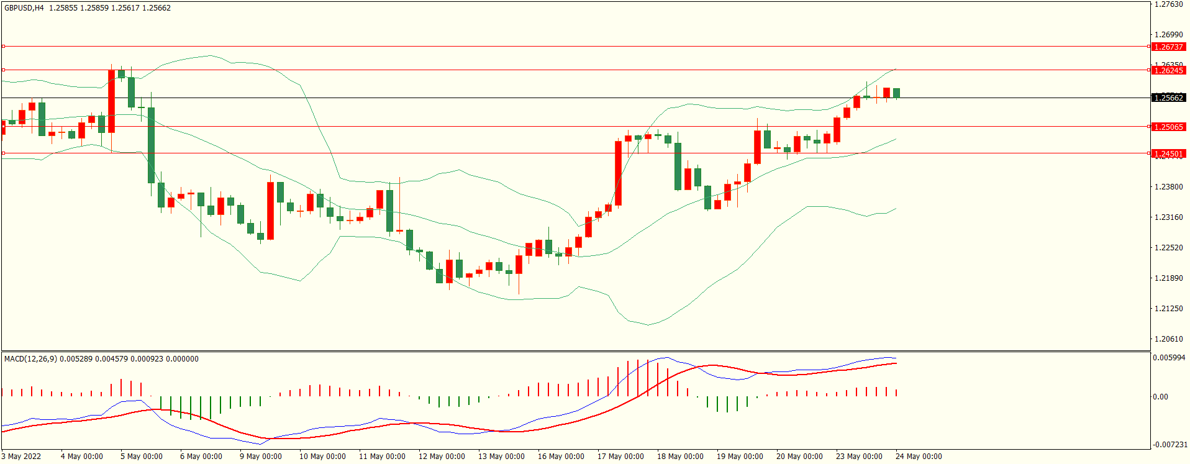Click the 1.25855 open price in chart title
Image resolution: width=1190 pixels, height=464 pixels.
[63, 8]
